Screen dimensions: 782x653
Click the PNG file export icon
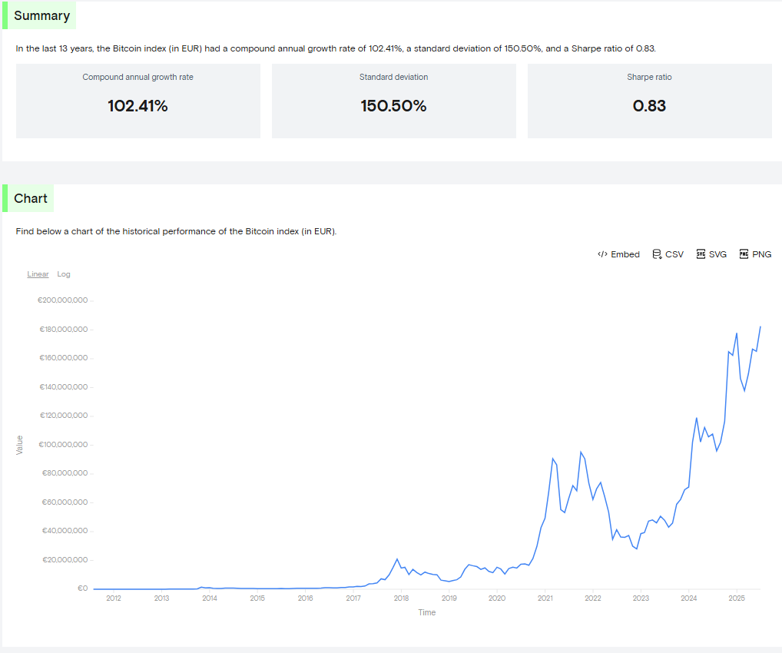pyautogui.click(x=744, y=254)
